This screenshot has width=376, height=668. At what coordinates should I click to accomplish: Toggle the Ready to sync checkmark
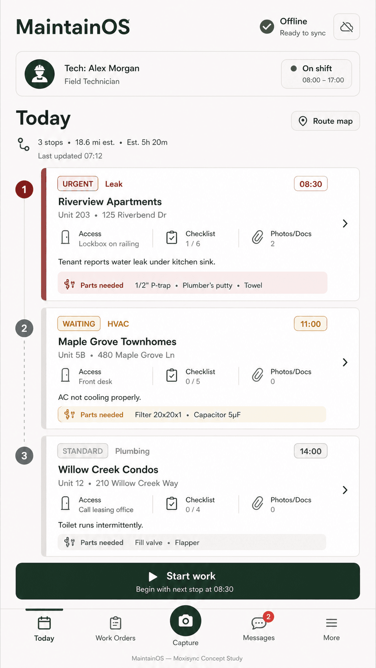267,27
